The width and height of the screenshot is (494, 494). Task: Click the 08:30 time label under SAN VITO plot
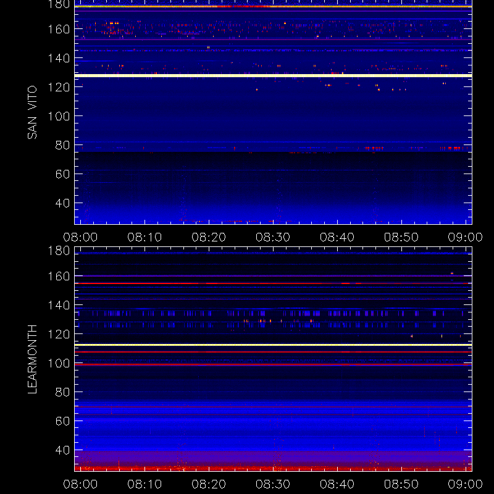(273, 237)
